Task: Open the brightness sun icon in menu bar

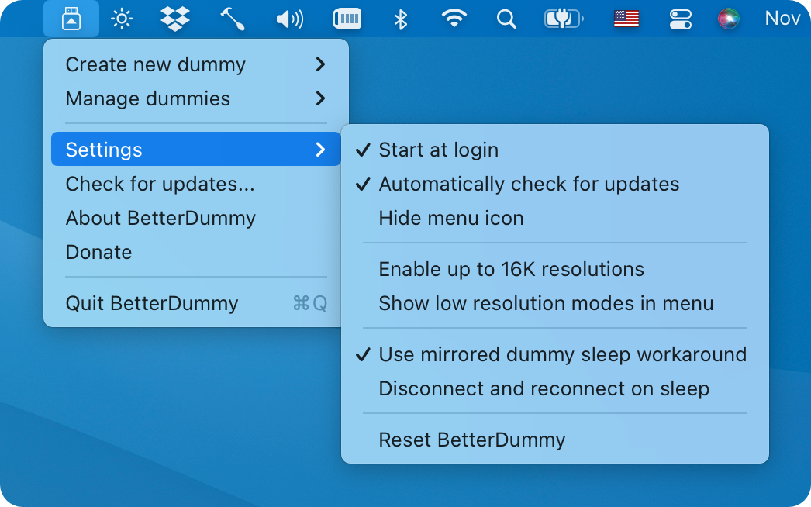Action: (122, 19)
